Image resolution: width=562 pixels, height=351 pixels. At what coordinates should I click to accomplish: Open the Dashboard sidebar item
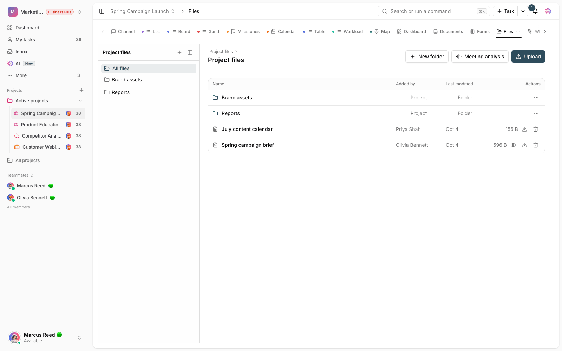point(45,28)
